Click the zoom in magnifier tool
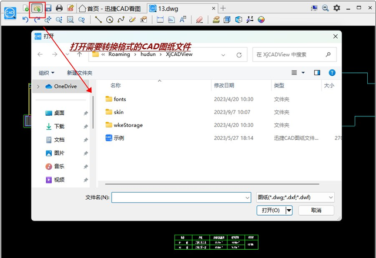Screen dimensions: 376x258 click(59, 19)
